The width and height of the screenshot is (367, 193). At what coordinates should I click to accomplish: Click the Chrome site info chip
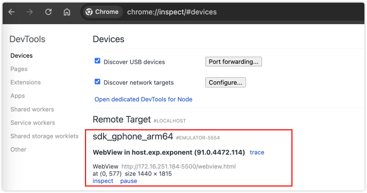102,12
